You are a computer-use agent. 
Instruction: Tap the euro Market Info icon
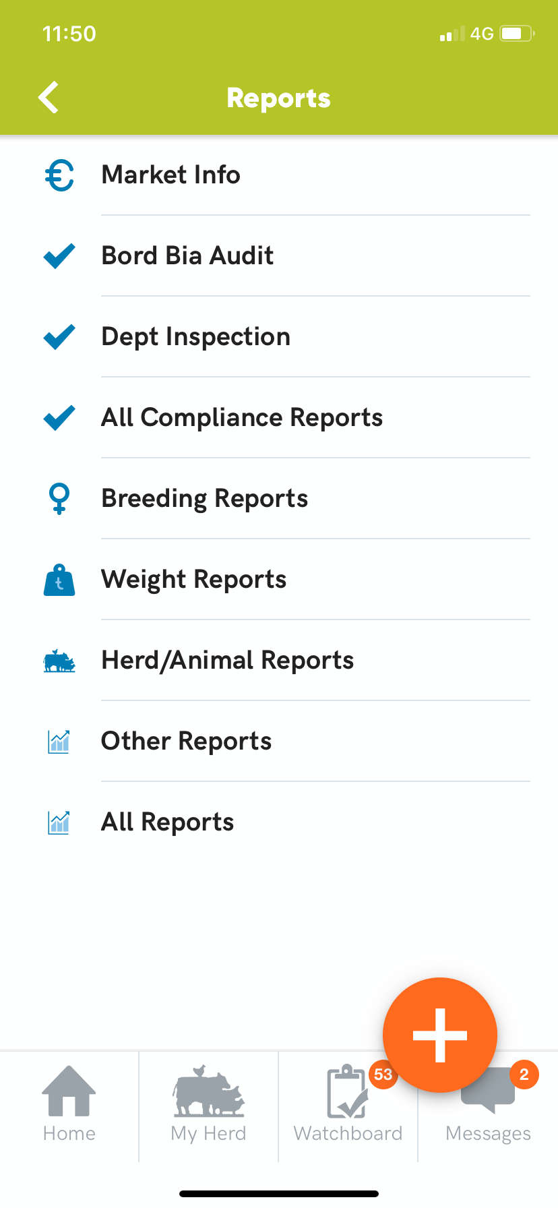point(59,175)
